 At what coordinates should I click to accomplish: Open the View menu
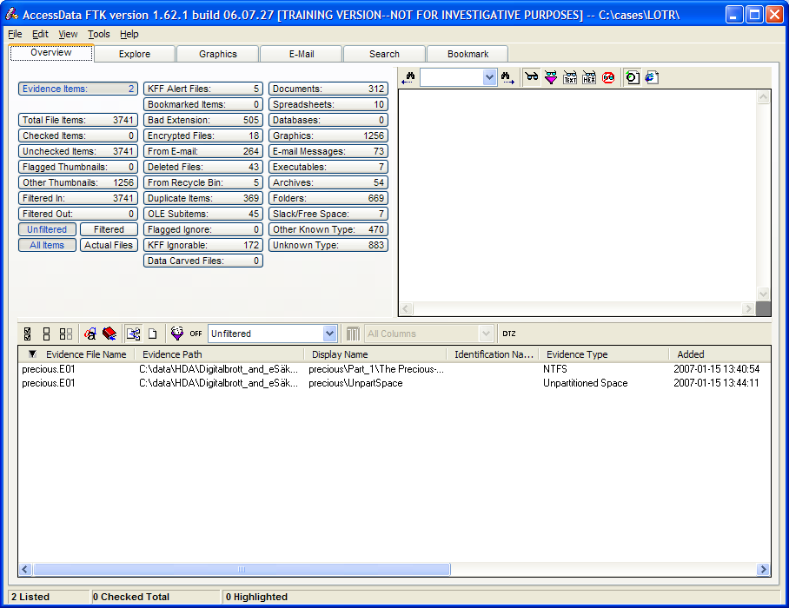[68, 34]
